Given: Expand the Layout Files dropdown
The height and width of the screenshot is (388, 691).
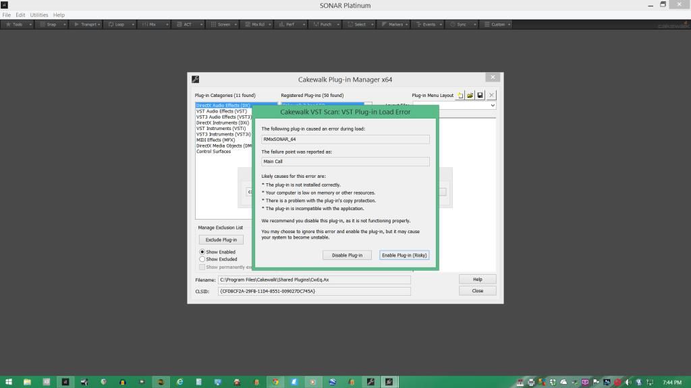Looking at the screenshot, I should 492,106.
